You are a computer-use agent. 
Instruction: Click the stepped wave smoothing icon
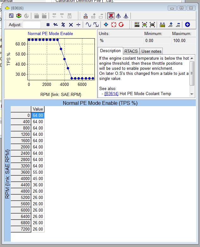click(96, 25)
